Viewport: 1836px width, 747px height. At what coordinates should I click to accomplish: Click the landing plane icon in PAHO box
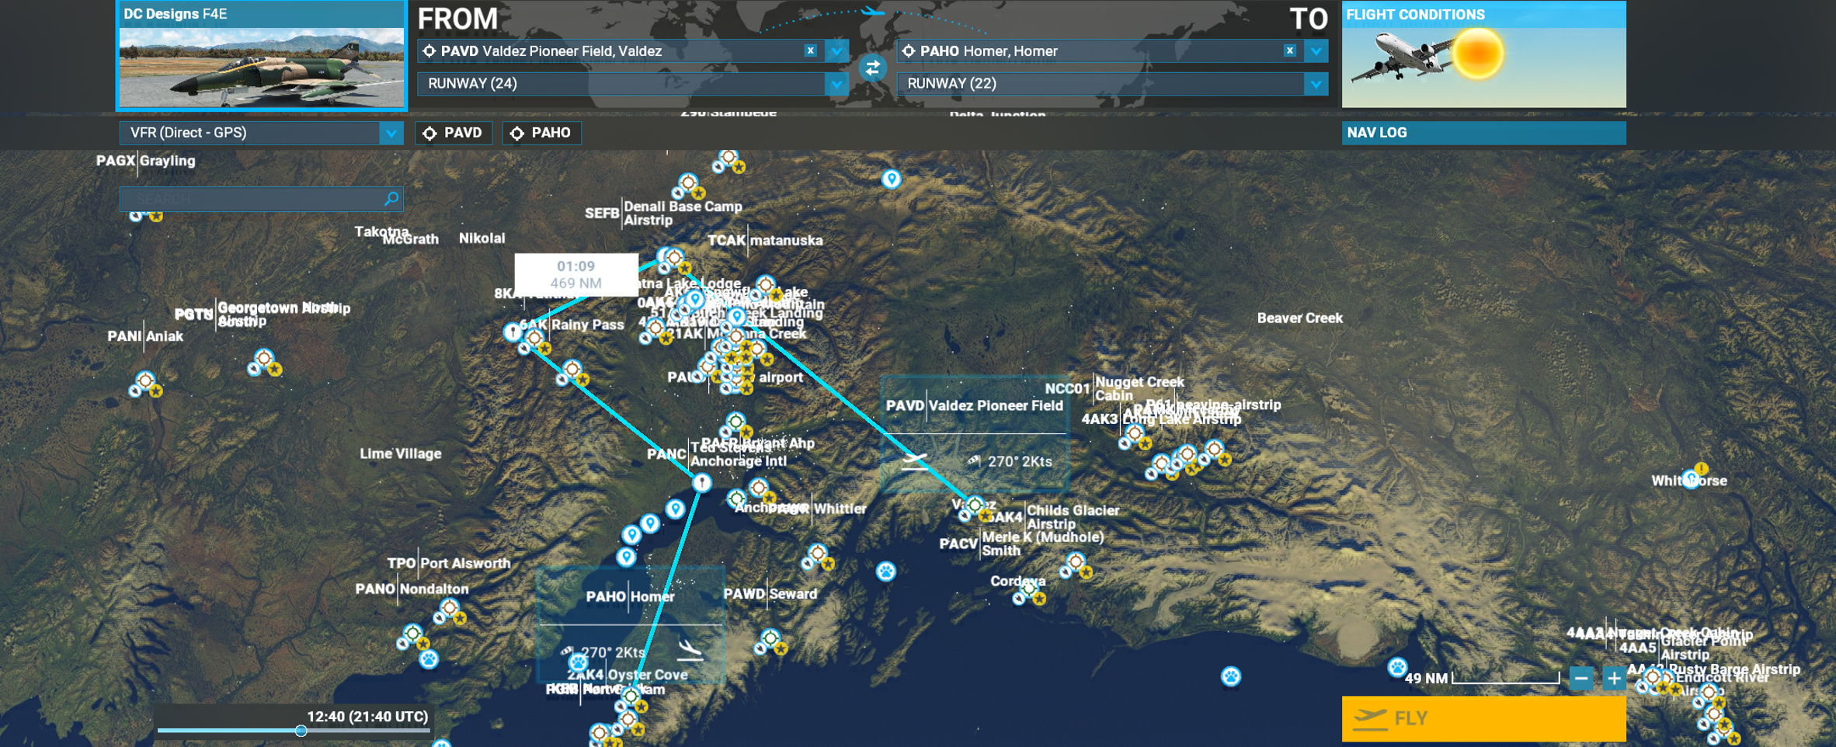pyautogui.click(x=690, y=650)
